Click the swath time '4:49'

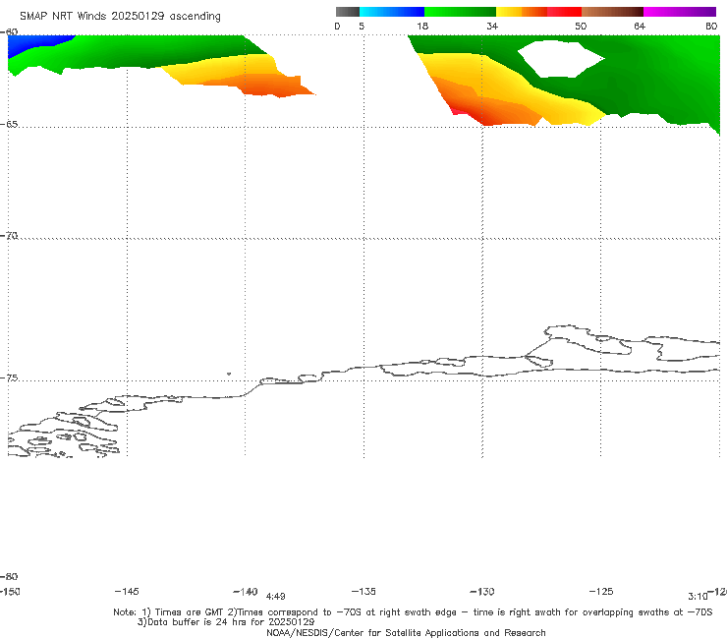pos(275,597)
